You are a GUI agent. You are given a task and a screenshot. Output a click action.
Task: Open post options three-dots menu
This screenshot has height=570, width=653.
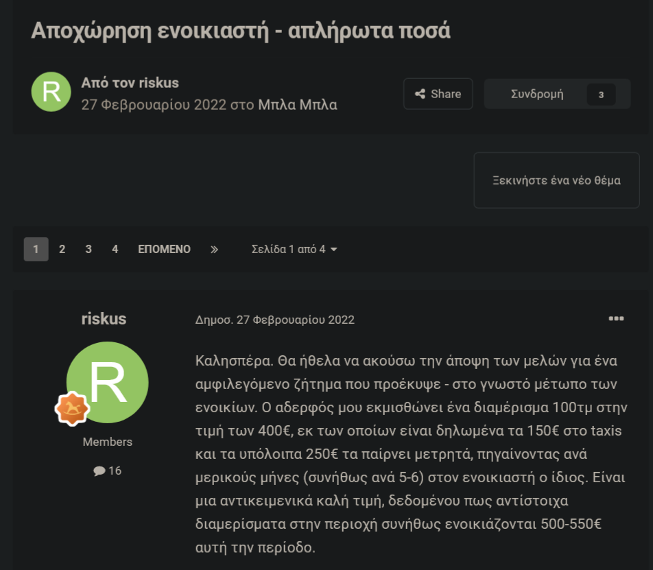pos(616,318)
